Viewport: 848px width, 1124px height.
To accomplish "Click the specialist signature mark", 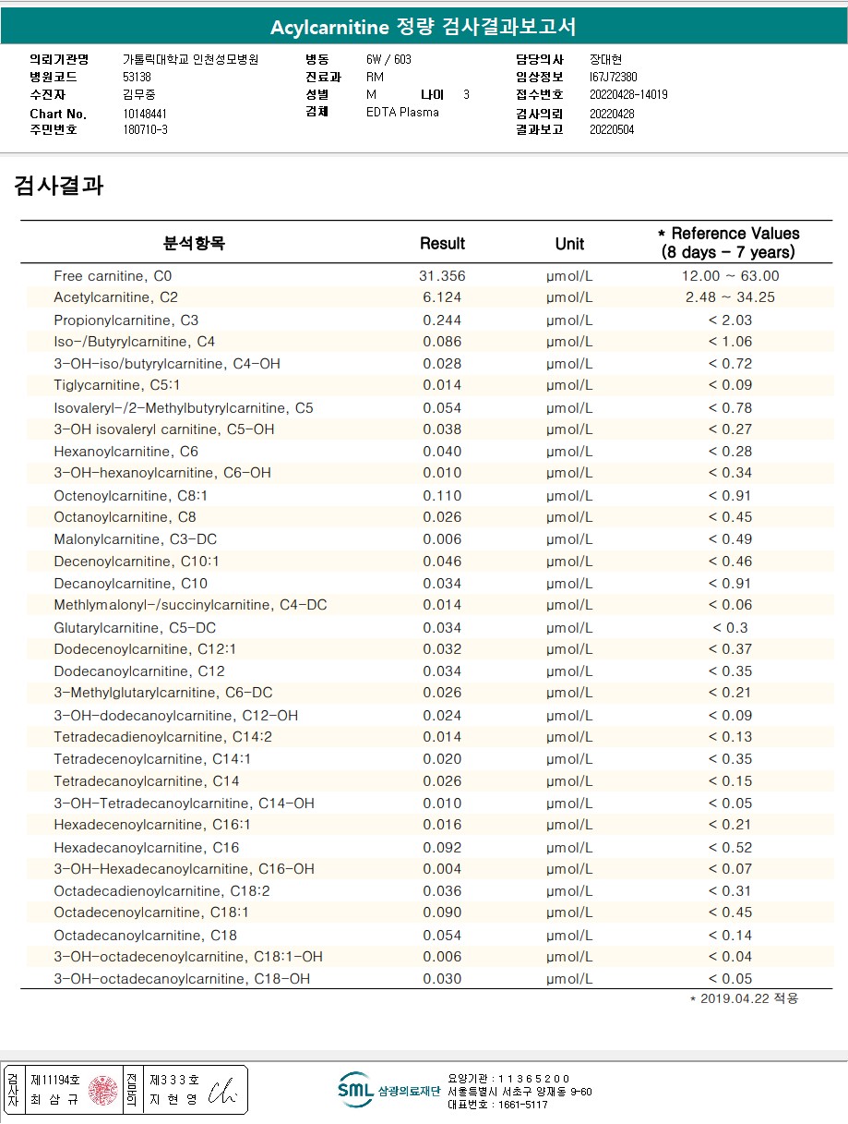I will (x=222, y=1092).
